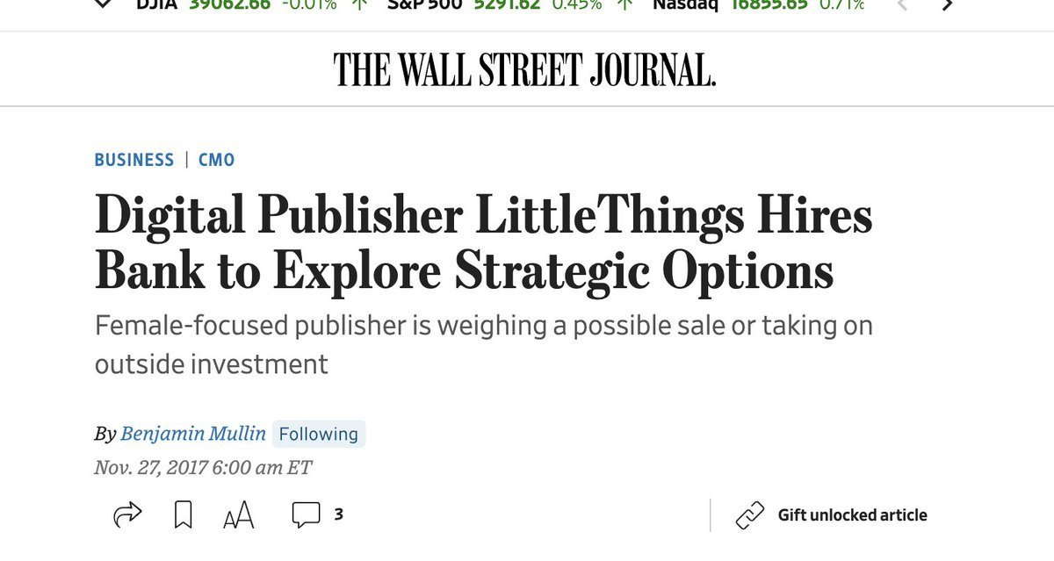
Task: Click the Nov. 27, 2017 publish date
Action: (203, 467)
